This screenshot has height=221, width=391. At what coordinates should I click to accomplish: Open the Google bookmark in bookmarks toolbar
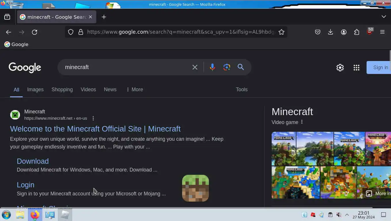click(x=16, y=44)
